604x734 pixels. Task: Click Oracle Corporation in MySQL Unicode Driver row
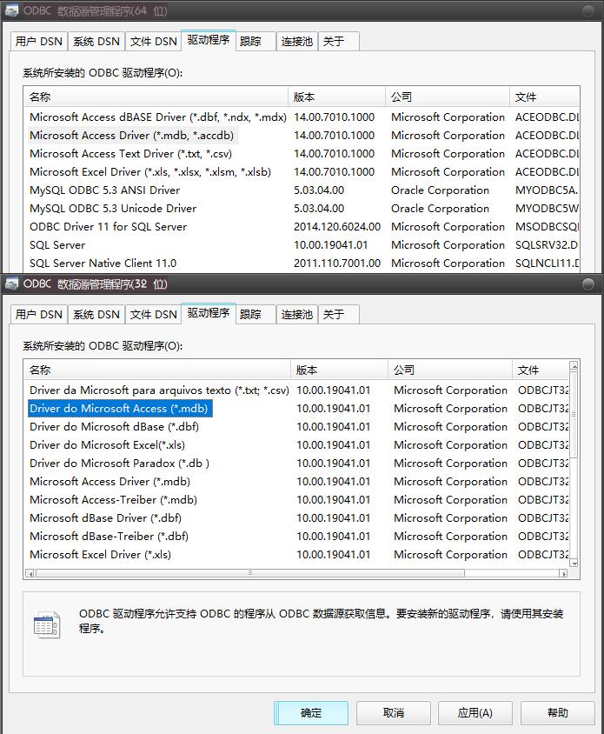click(x=440, y=209)
